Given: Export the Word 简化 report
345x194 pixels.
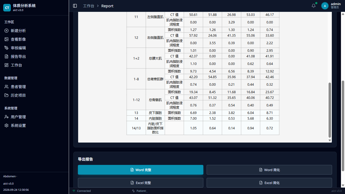Looking at the screenshot, I should click(269, 170).
